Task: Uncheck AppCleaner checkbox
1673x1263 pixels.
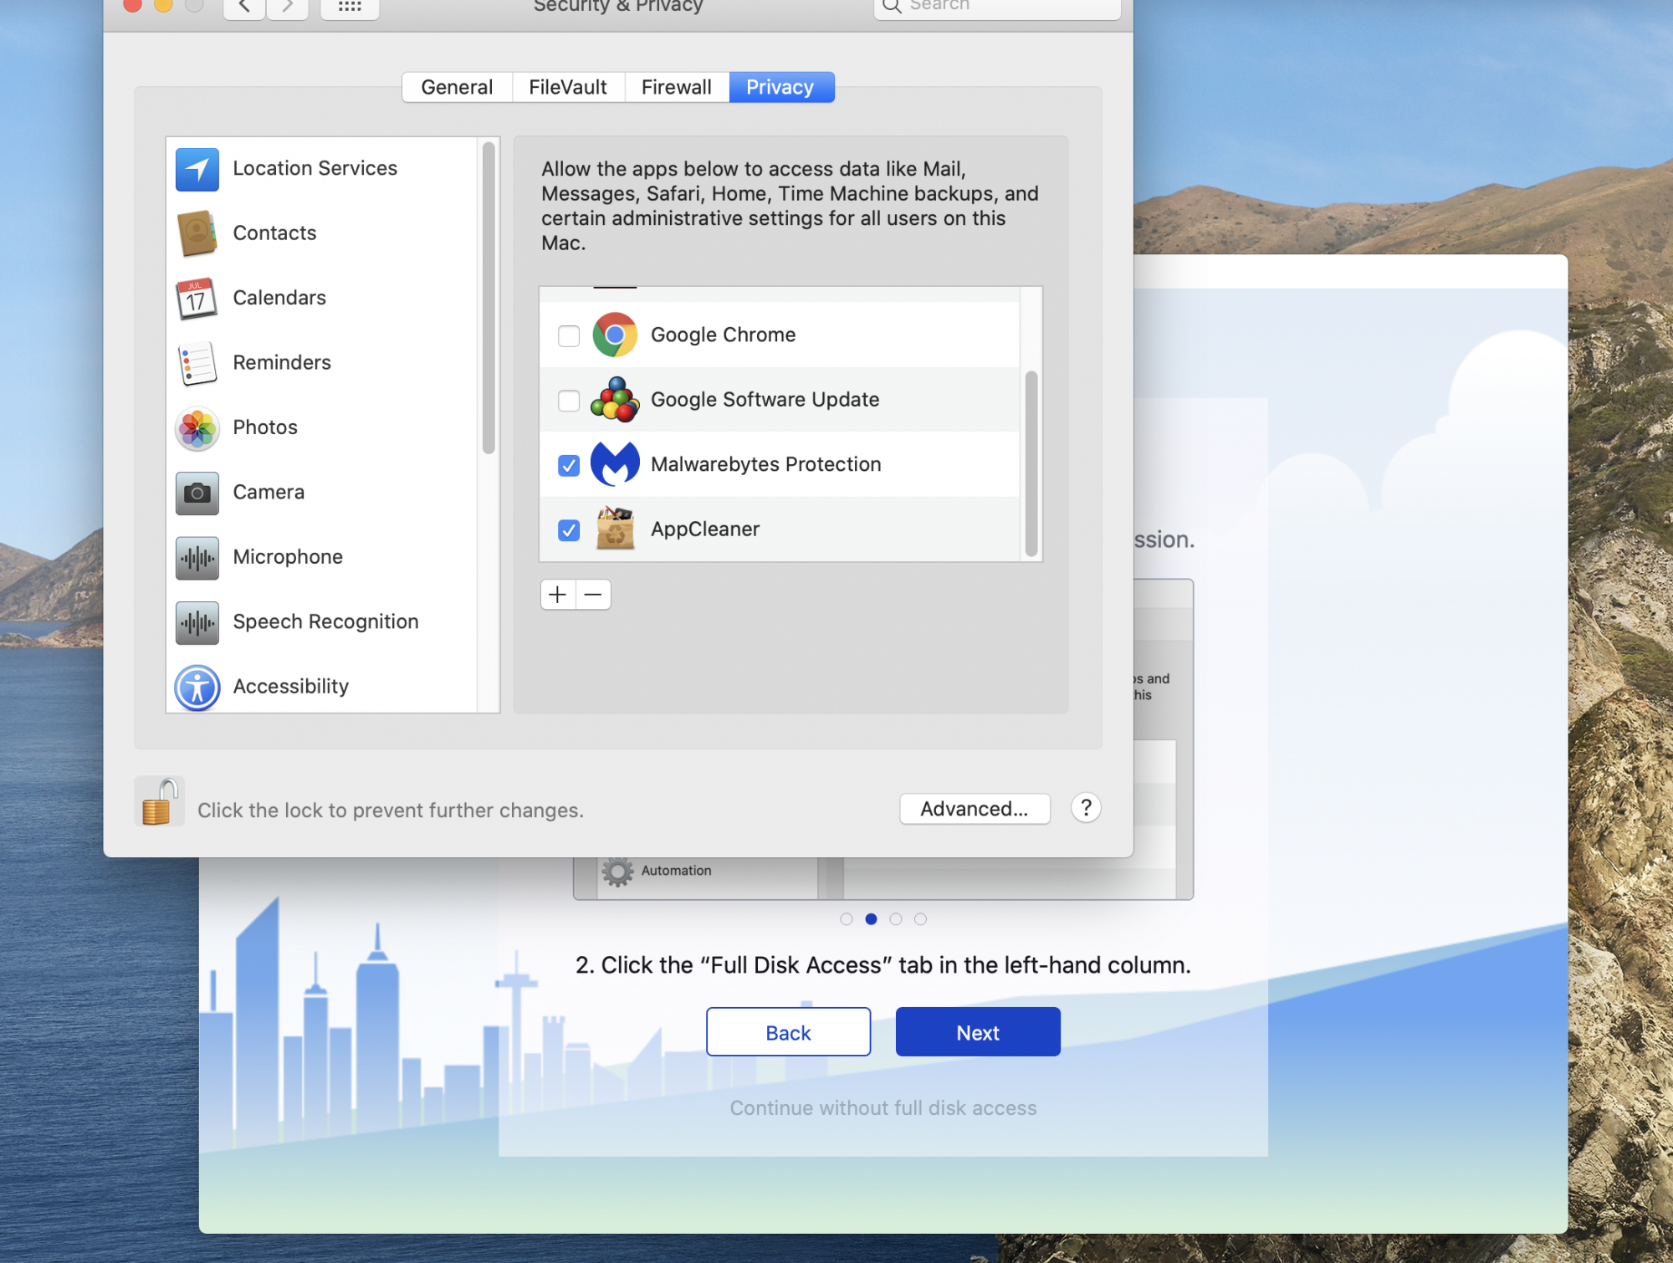Action: click(569, 530)
